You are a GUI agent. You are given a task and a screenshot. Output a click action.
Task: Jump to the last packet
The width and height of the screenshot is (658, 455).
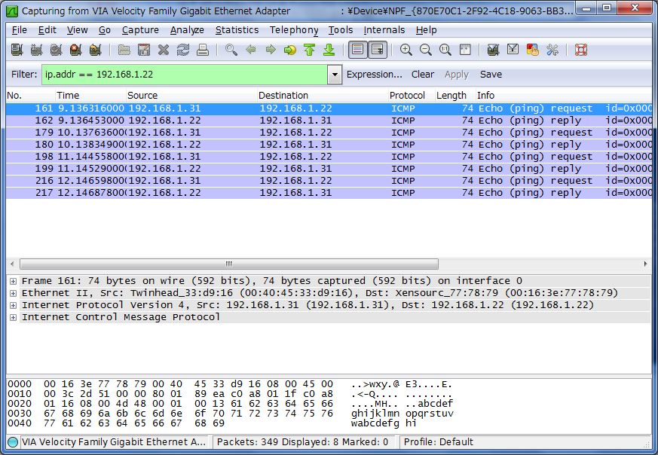329,50
